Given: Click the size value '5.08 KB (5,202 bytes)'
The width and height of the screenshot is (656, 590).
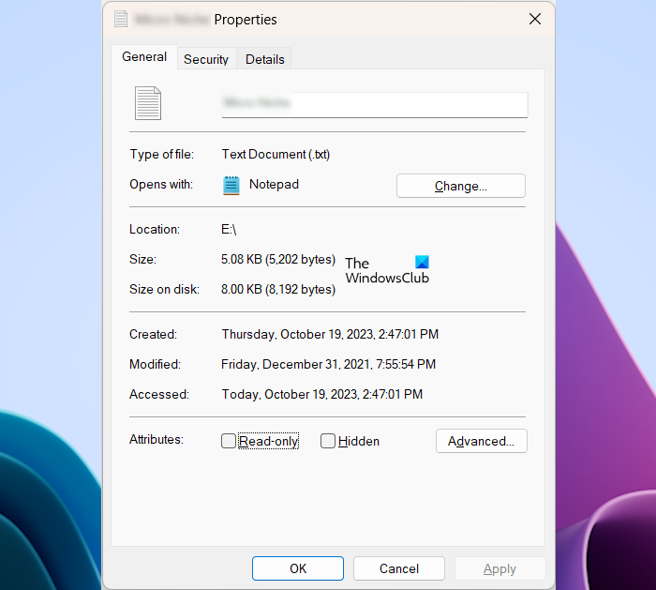Looking at the screenshot, I should [278, 260].
